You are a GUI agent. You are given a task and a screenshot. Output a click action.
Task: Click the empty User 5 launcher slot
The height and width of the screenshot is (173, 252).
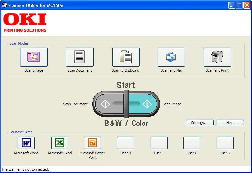159,143
